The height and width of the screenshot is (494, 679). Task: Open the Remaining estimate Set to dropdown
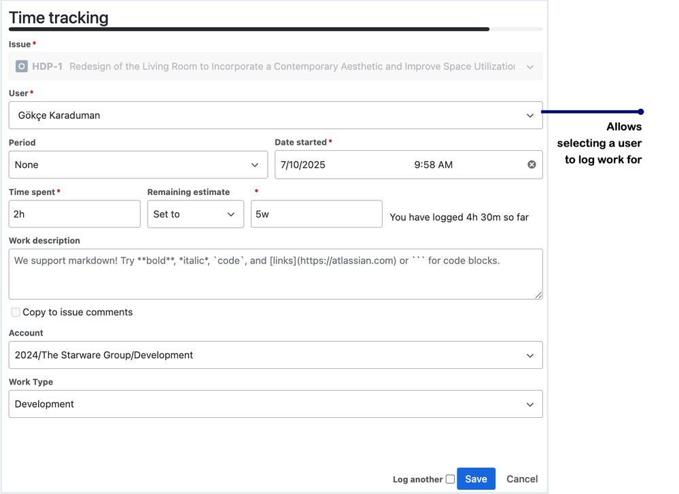point(195,214)
